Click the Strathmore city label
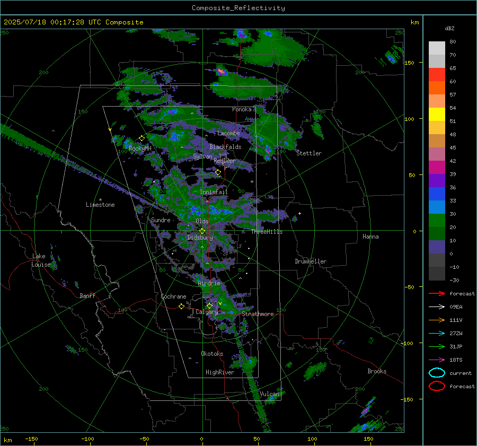 click(x=258, y=314)
